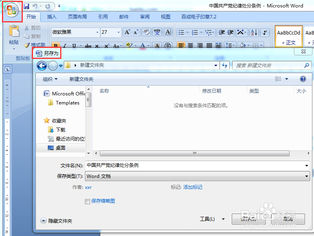The width and height of the screenshot is (314, 236).
Task: Click the Bullets list icon
Action: tap(181, 33)
